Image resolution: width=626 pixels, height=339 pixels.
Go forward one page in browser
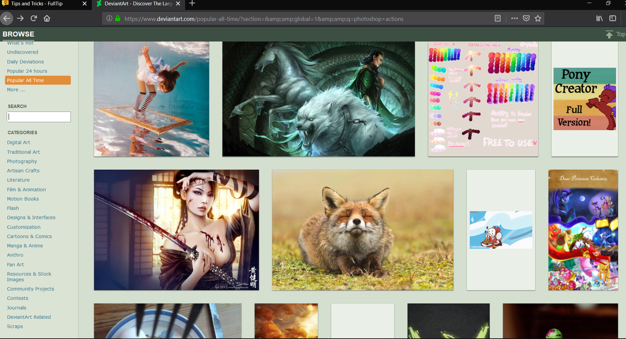point(20,18)
